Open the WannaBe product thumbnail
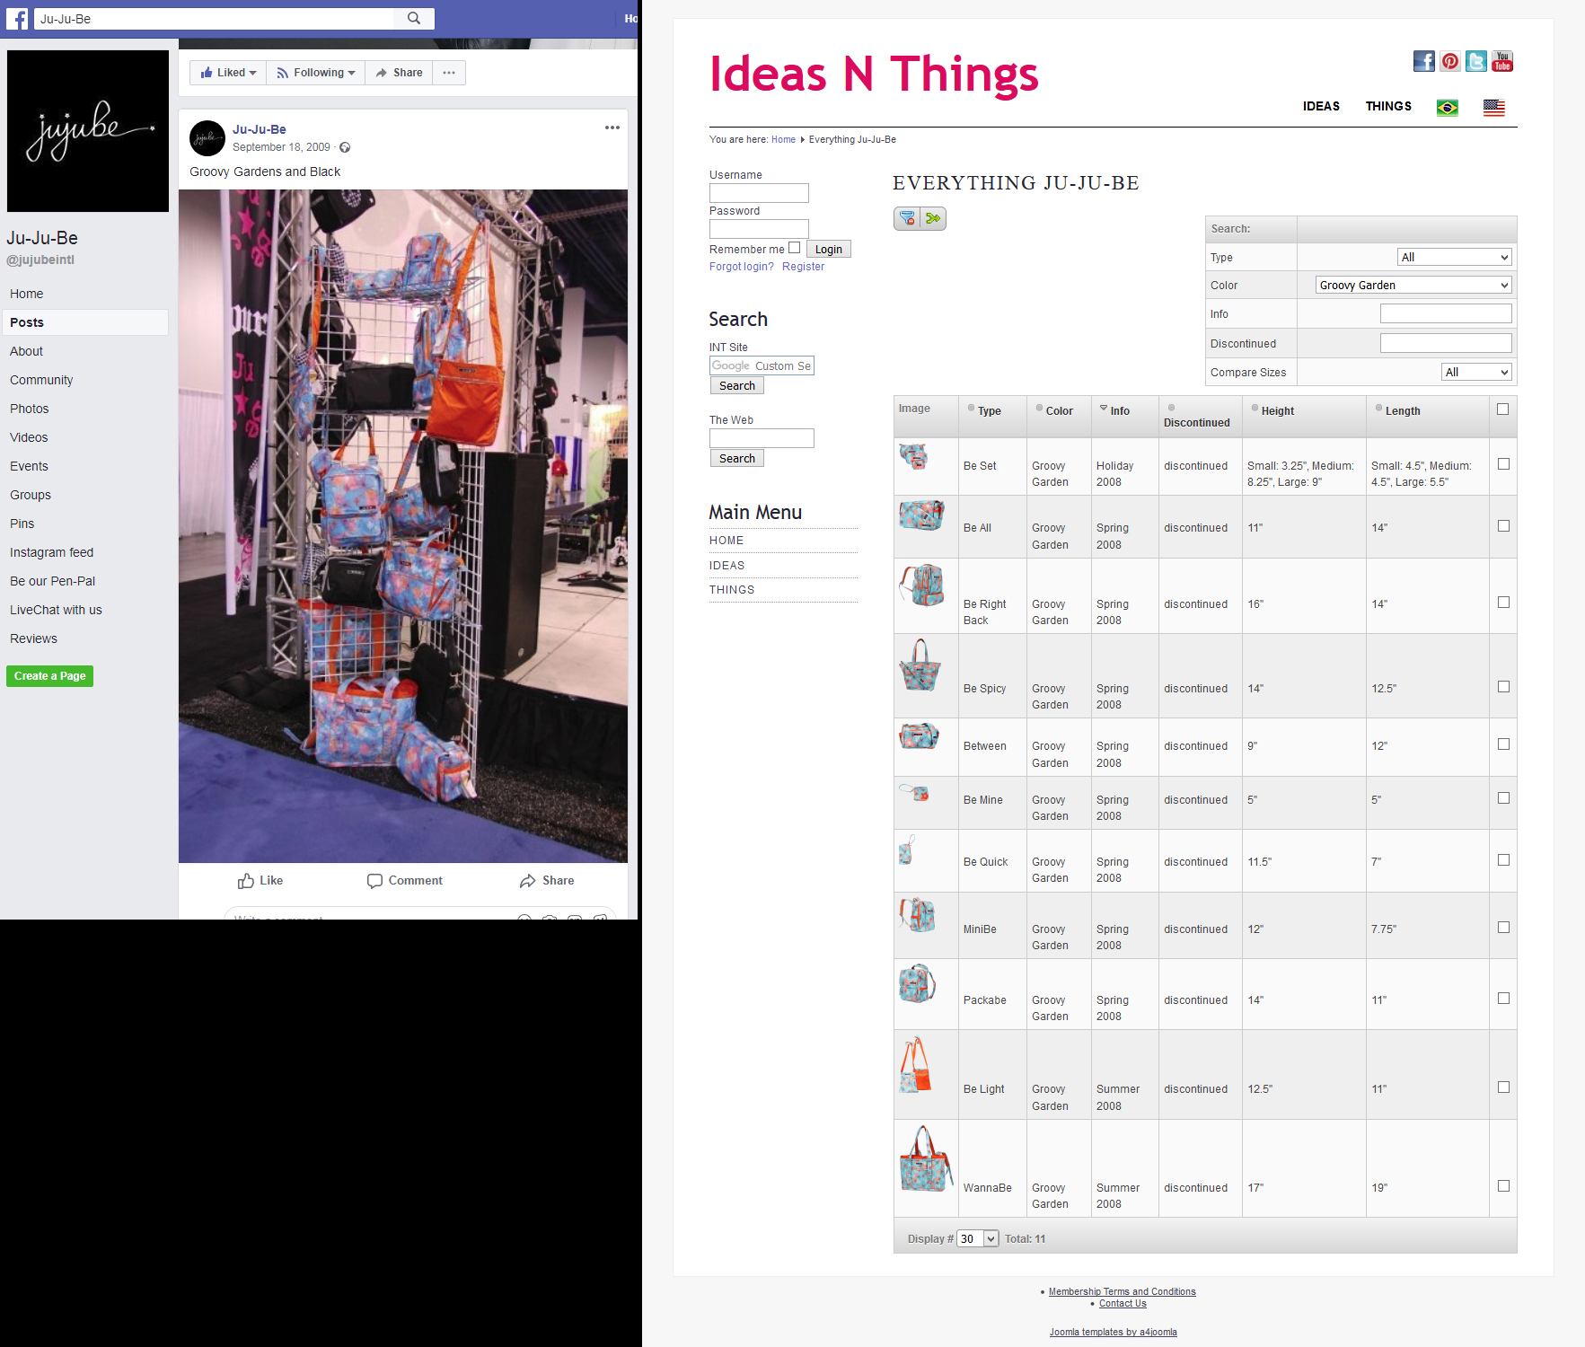1585x1347 pixels. [926, 1158]
